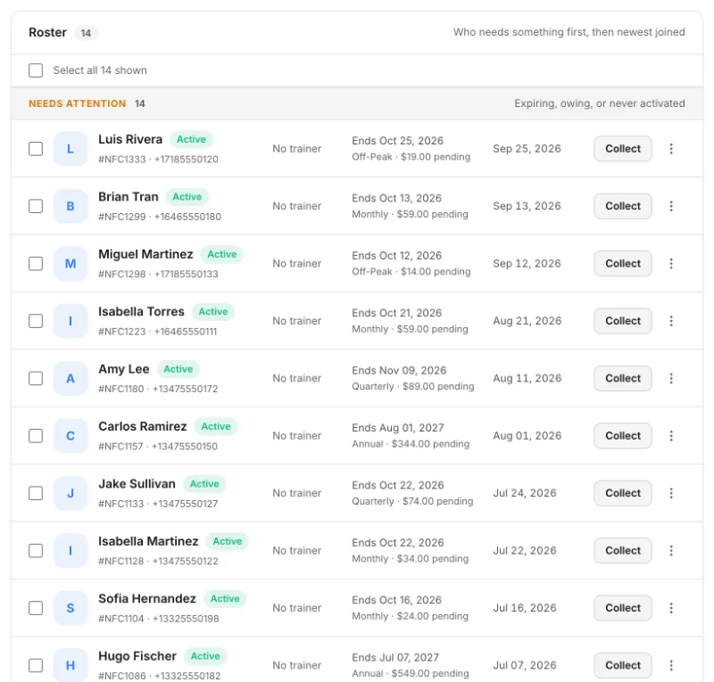Screen dimensions: 714x682
Task: Open more options for Amy Lee
Action: point(671,378)
